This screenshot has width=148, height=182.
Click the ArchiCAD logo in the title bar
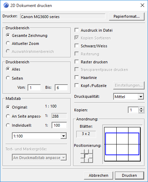tap(6, 5)
